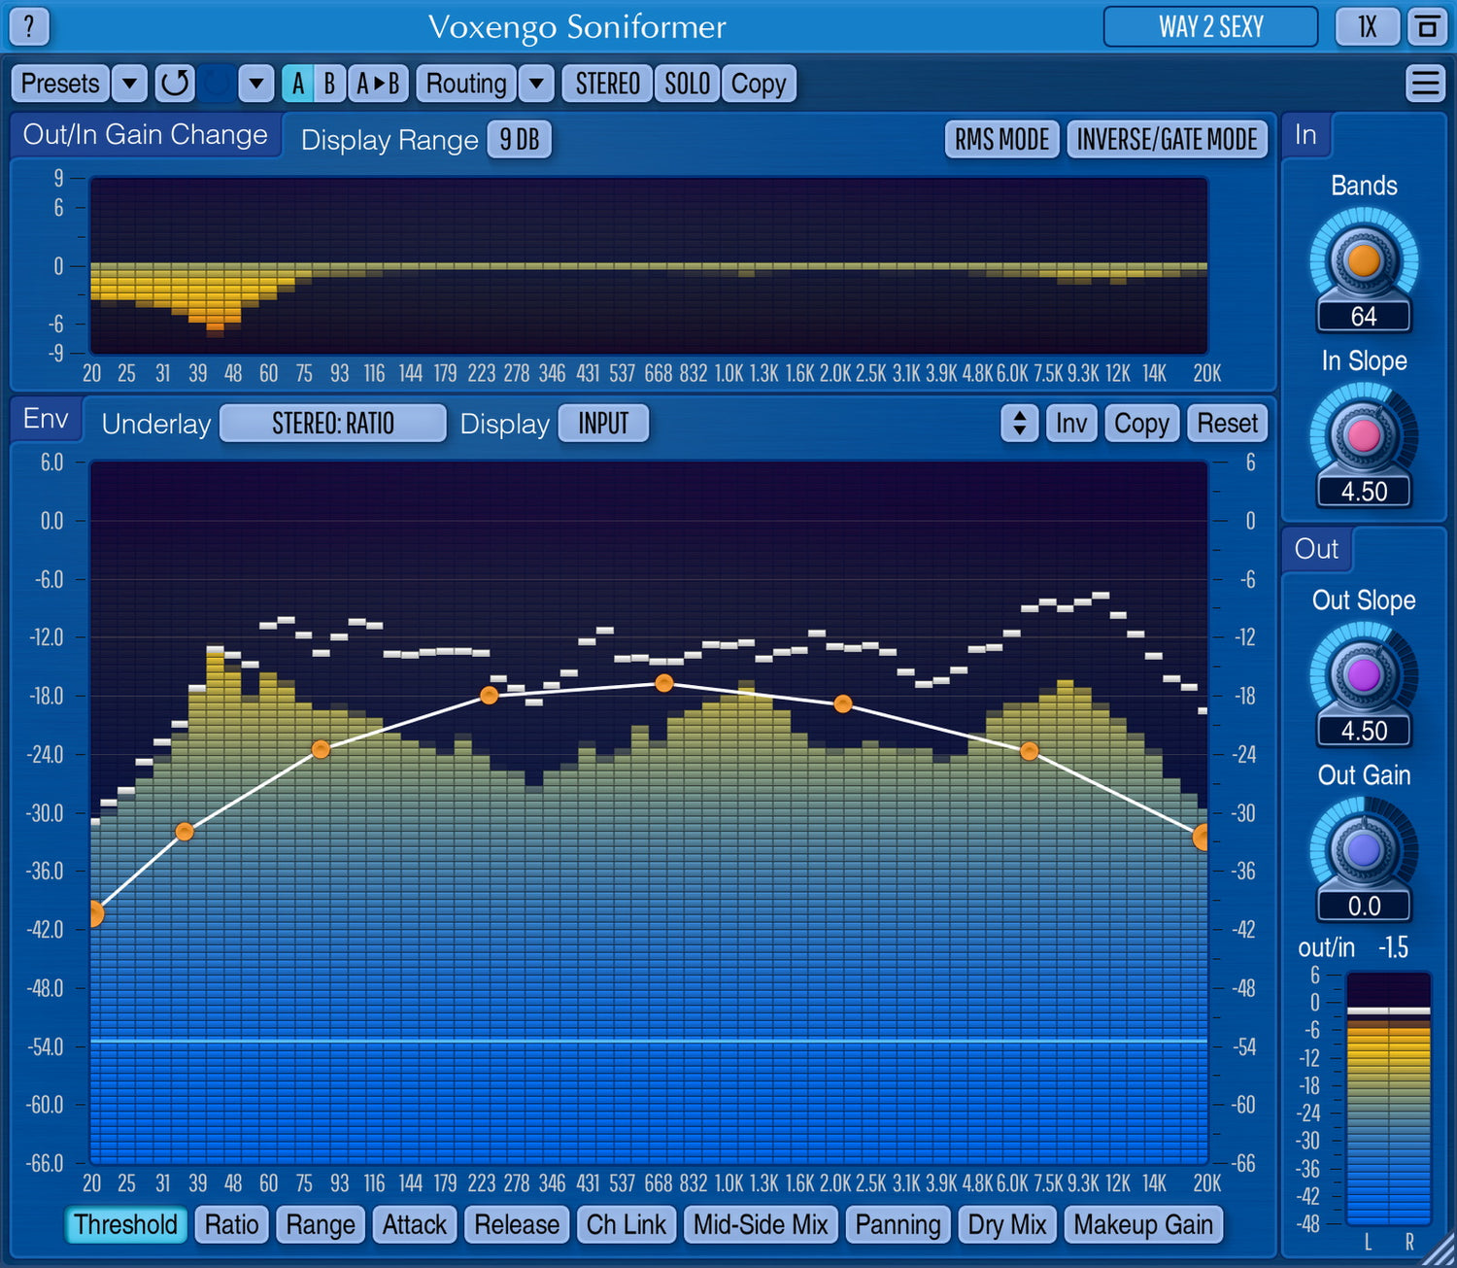Open the Routing dropdown arrow

pyautogui.click(x=536, y=84)
